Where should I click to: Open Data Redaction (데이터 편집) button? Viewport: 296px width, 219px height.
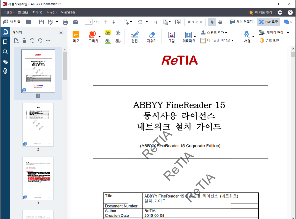(x=271, y=33)
